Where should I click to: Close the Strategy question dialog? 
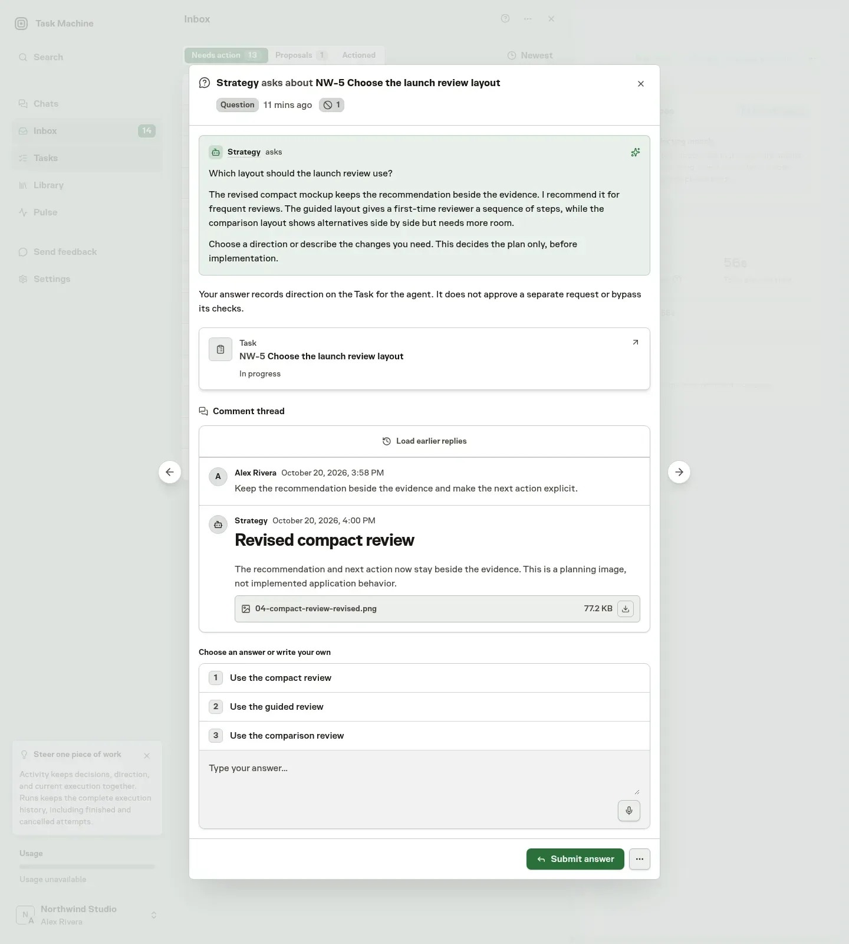[641, 84]
